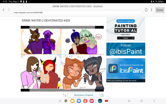Open the red camera app in taskbar

click(x=92, y=101)
